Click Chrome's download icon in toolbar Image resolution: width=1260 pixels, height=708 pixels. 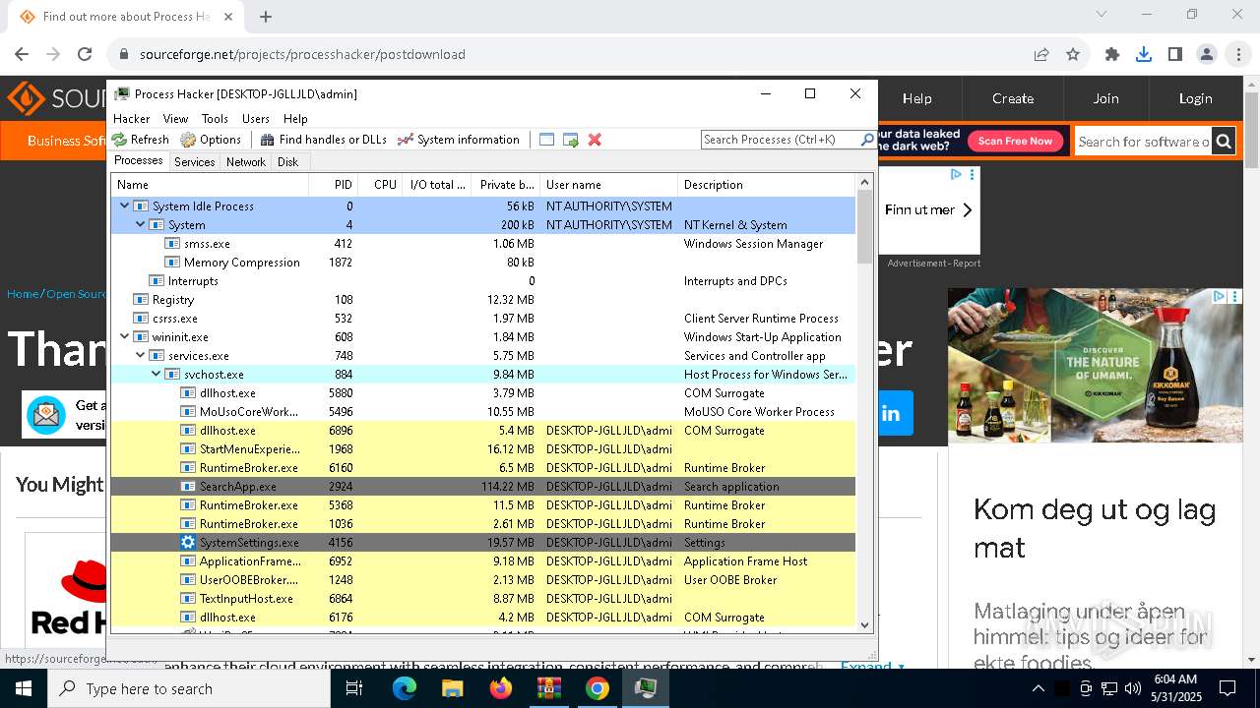[x=1144, y=54]
